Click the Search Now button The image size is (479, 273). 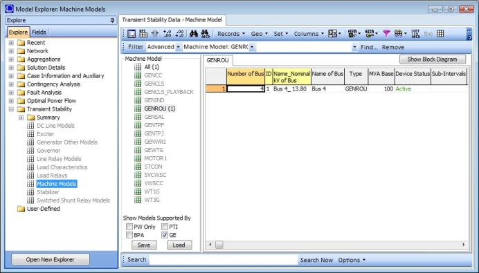point(316,260)
